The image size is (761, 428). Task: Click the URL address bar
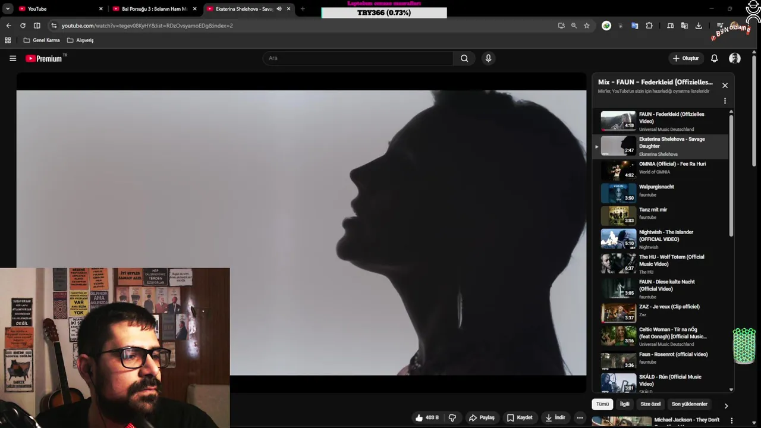(306, 26)
